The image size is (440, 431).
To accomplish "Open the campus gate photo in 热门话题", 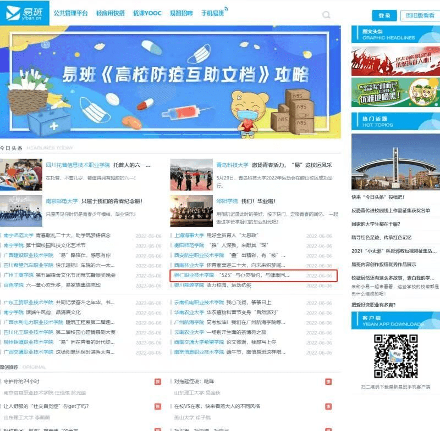I will 395,166.
